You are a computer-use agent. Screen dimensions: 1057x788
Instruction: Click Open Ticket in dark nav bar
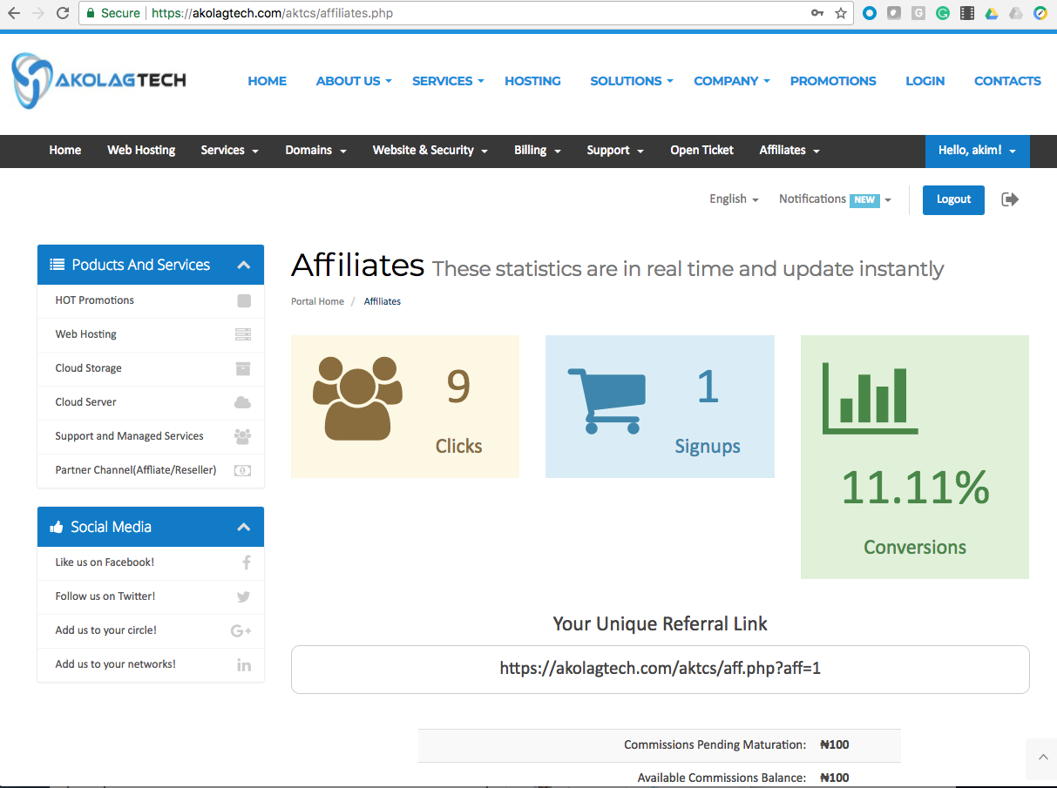701,150
